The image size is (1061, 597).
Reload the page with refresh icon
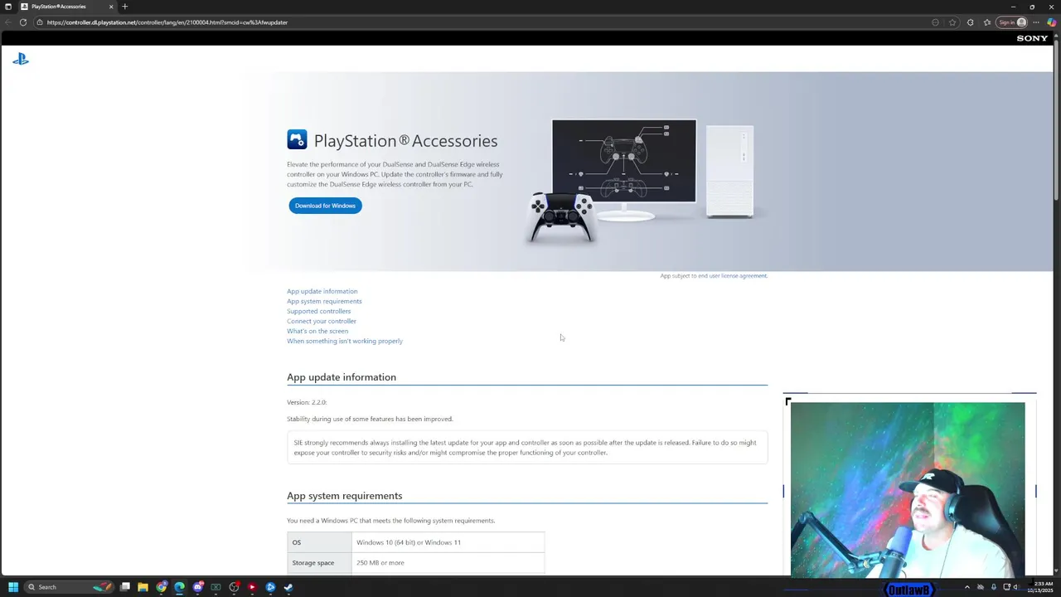pyautogui.click(x=23, y=22)
